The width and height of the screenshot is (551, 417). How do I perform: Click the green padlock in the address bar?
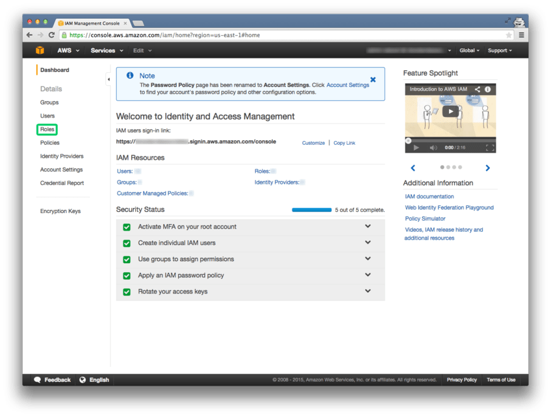point(64,35)
